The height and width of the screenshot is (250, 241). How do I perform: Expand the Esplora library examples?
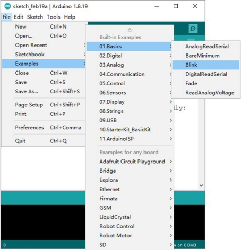coord(130,180)
